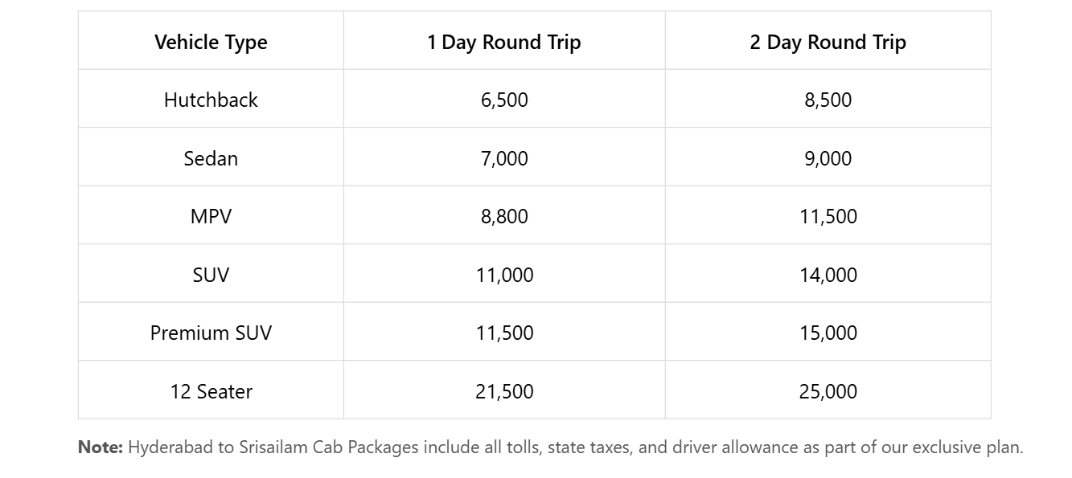Click the 9,000 Sedan two-day price
1072x478 pixels.
point(828,158)
